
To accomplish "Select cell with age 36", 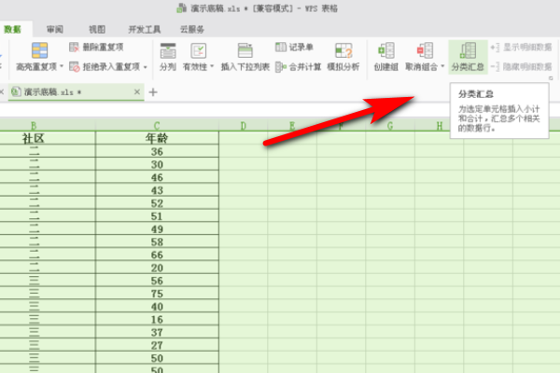I will (x=157, y=151).
